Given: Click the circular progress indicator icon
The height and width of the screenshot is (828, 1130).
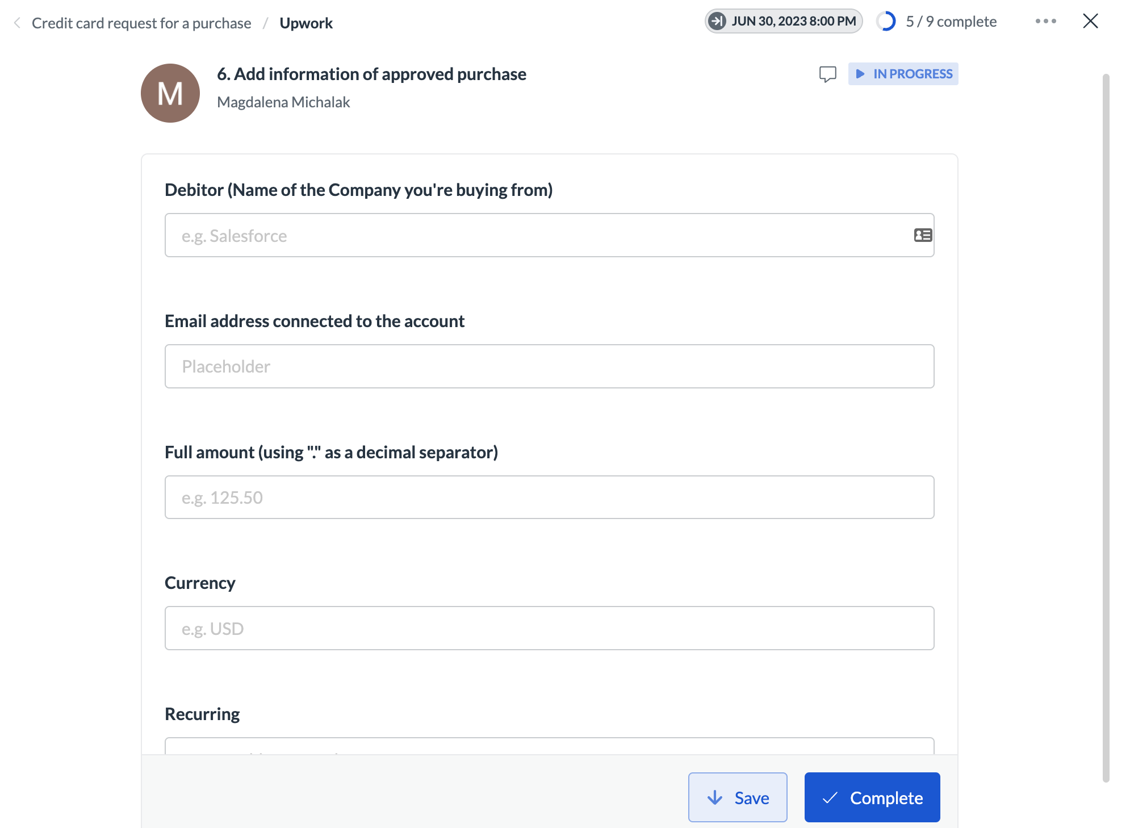Looking at the screenshot, I should tap(886, 22).
